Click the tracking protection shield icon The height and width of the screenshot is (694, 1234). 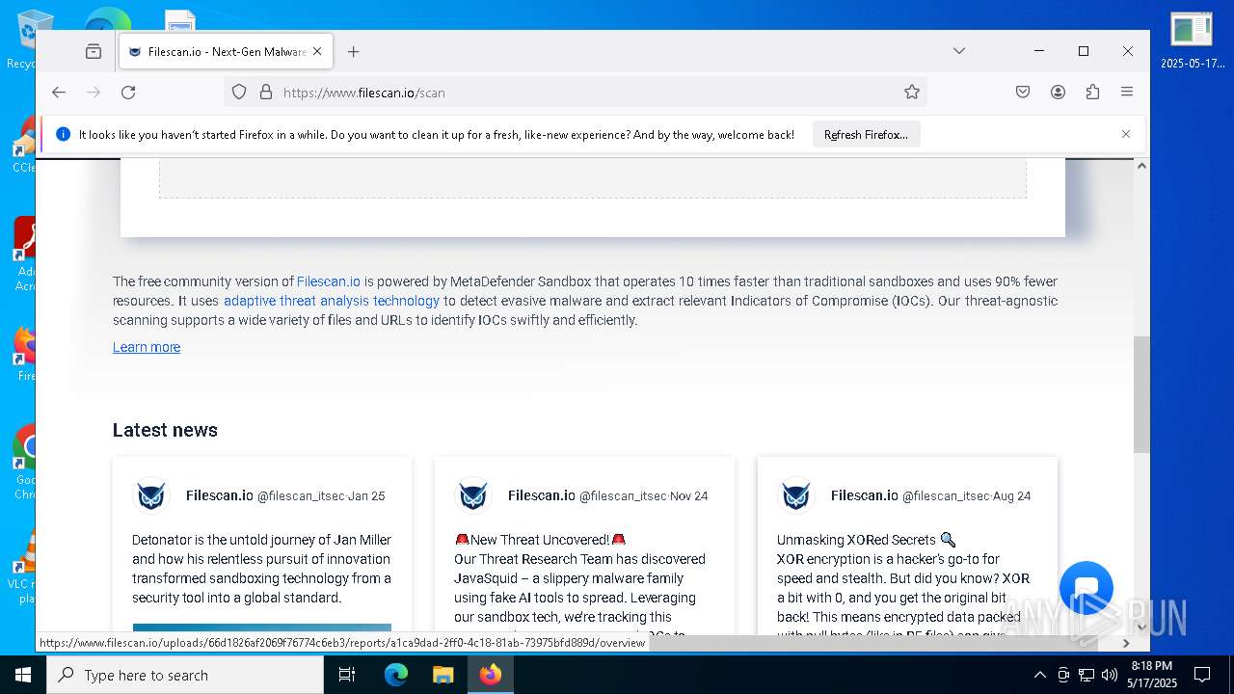coord(239,93)
